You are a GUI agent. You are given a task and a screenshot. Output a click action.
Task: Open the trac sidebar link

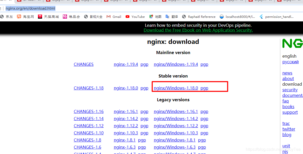pos(286,123)
